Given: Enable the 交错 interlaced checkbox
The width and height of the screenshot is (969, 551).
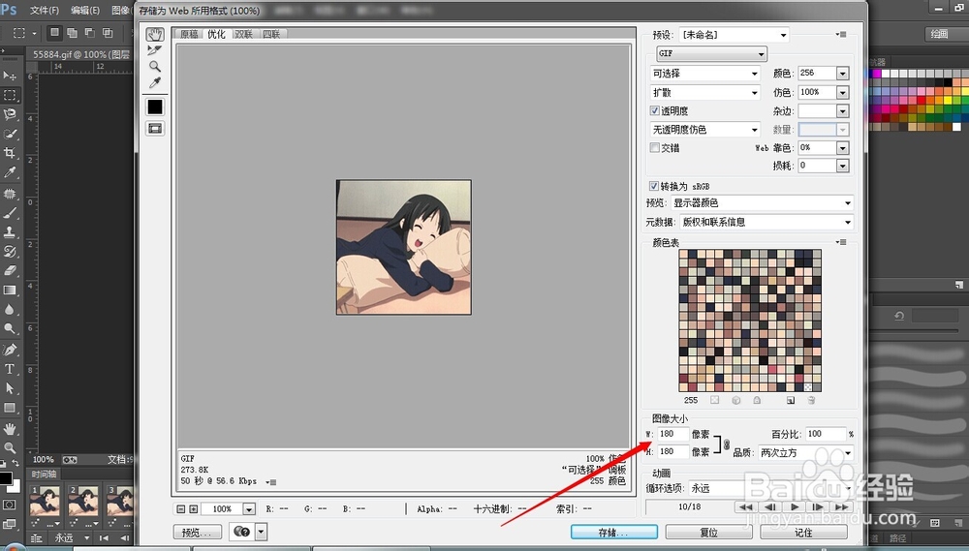Looking at the screenshot, I should (655, 147).
